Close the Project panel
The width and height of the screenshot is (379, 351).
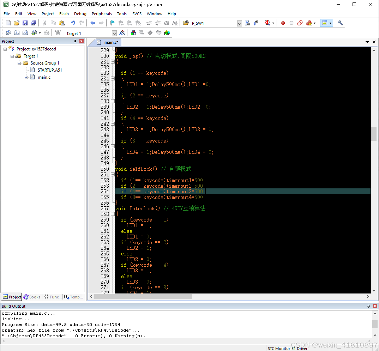point(82,41)
